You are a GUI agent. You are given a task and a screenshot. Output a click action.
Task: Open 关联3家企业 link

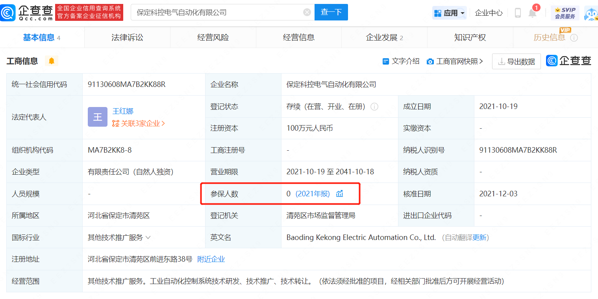click(x=139, y=124)
